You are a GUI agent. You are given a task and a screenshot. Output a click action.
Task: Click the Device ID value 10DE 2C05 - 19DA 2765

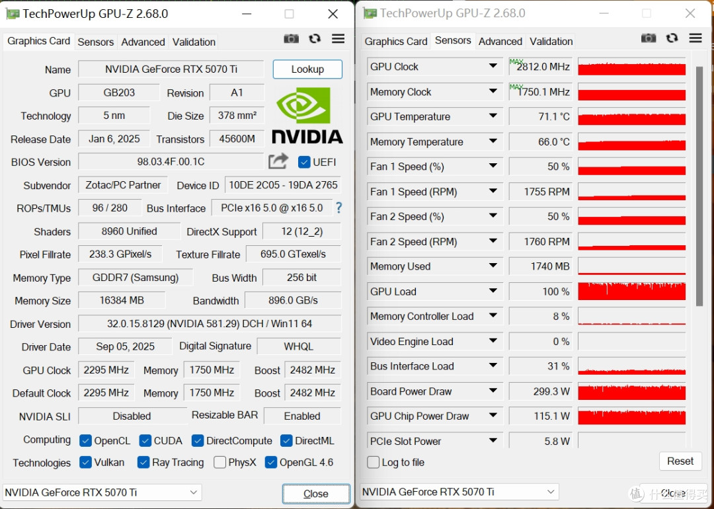[283, 185]
